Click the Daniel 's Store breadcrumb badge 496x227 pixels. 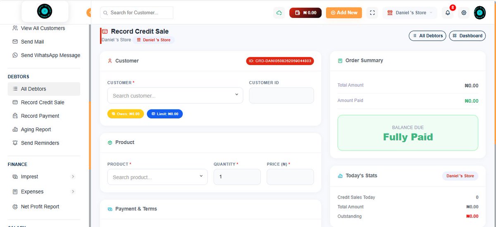pos(153,40)
